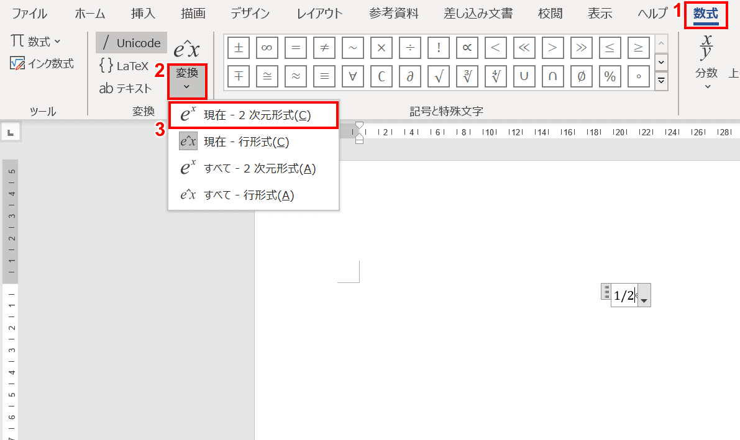The width and height of the screenshot is (740, 440).
Task: Switch to the 描画 tab
Action: tap(193, 13)
